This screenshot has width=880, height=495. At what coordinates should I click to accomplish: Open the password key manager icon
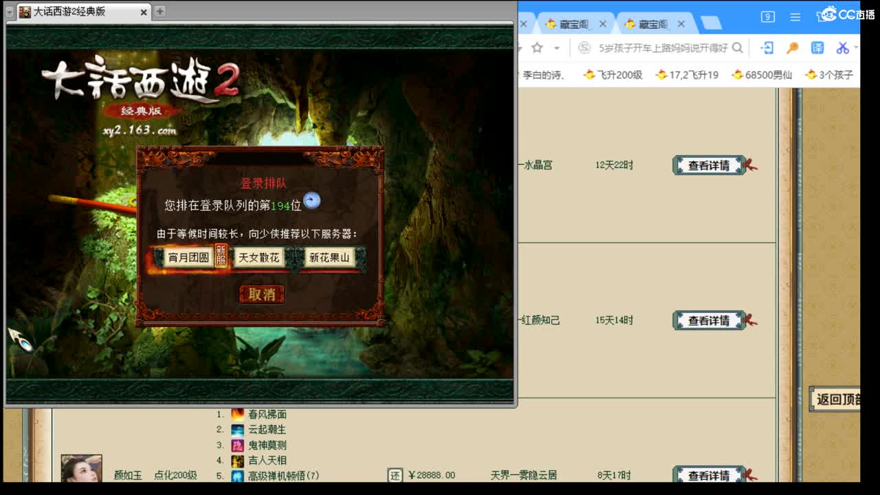(793, 47)
